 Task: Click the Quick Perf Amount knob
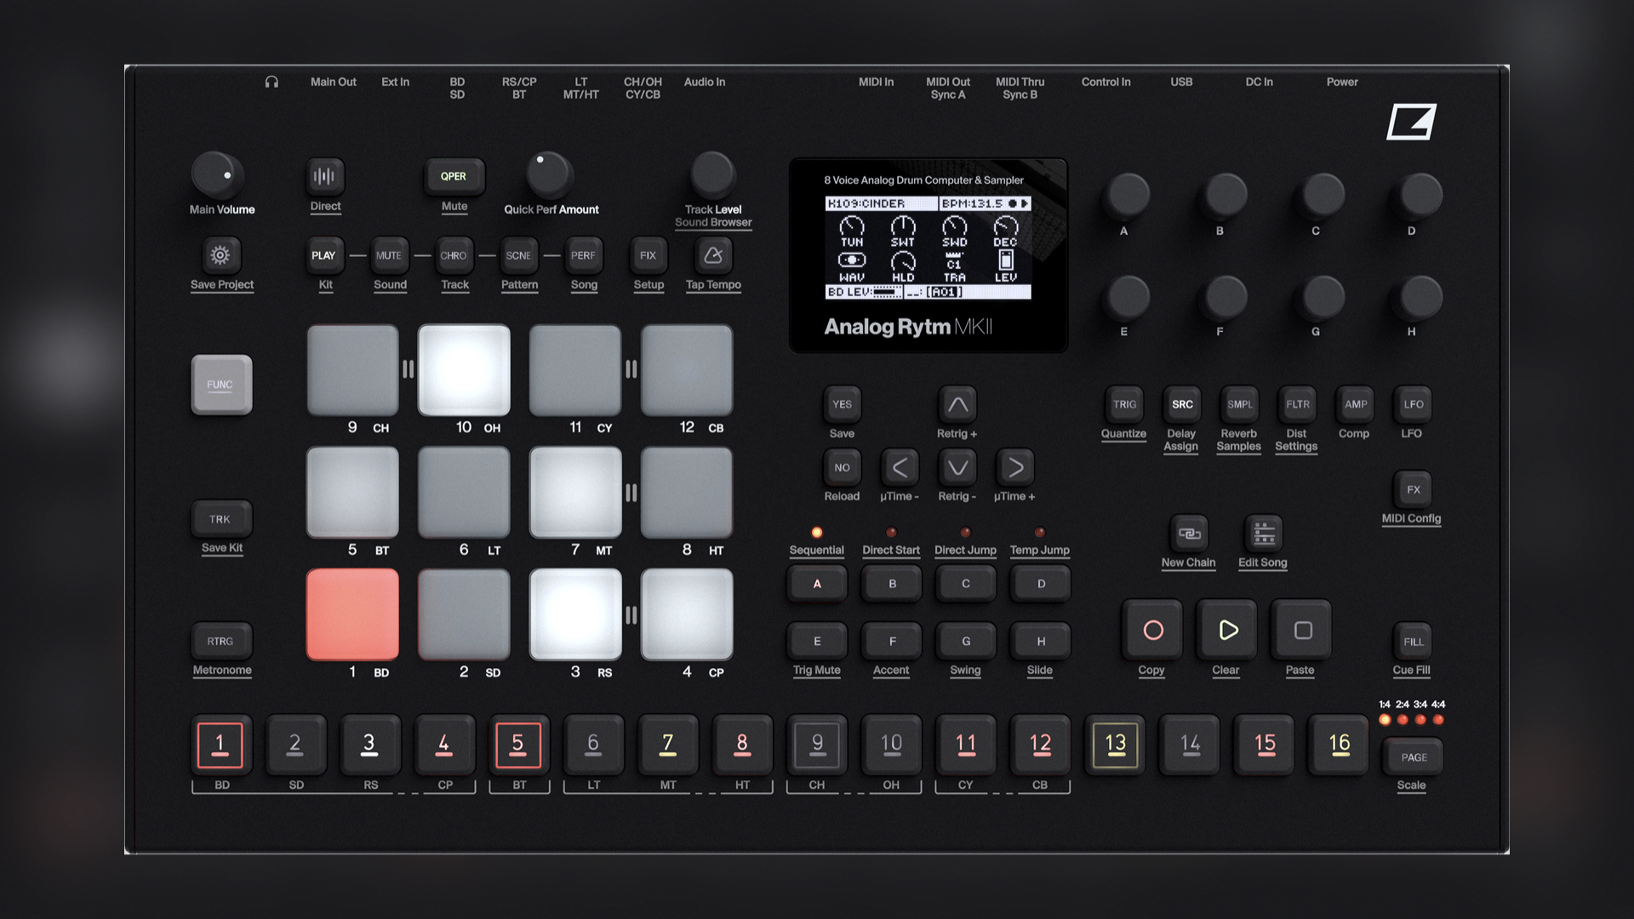point(549,175)
